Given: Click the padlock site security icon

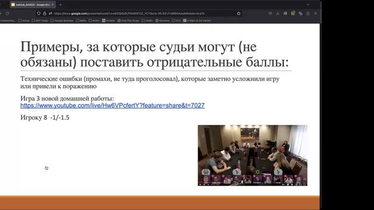Looking at the screenshot, I should [x=44, y=13].
